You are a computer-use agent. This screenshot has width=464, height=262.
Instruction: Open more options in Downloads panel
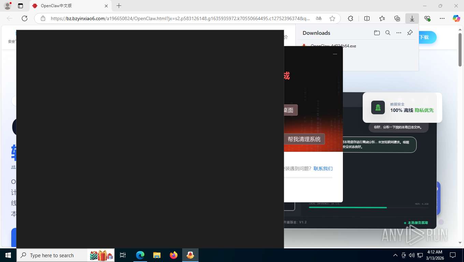(x=399, y=33)
